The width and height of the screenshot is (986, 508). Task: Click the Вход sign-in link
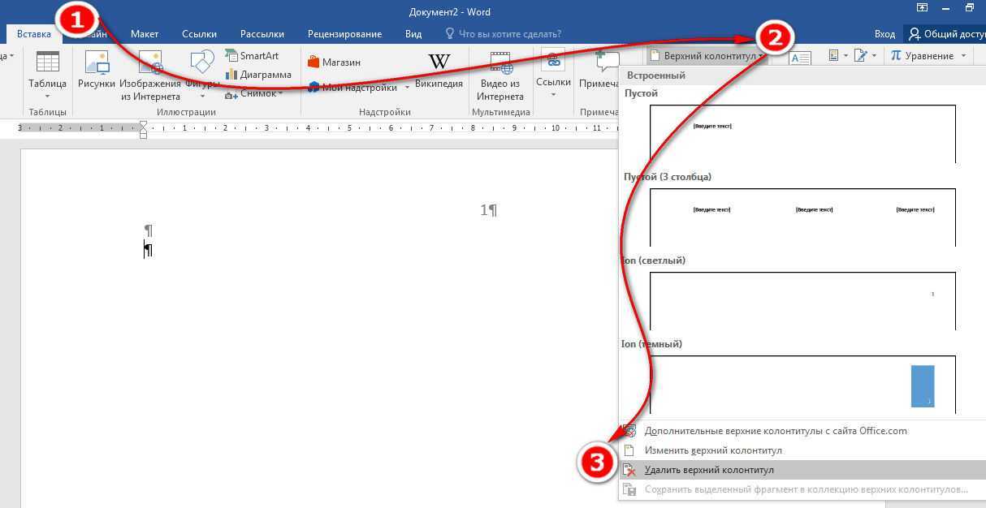[884, 34]
